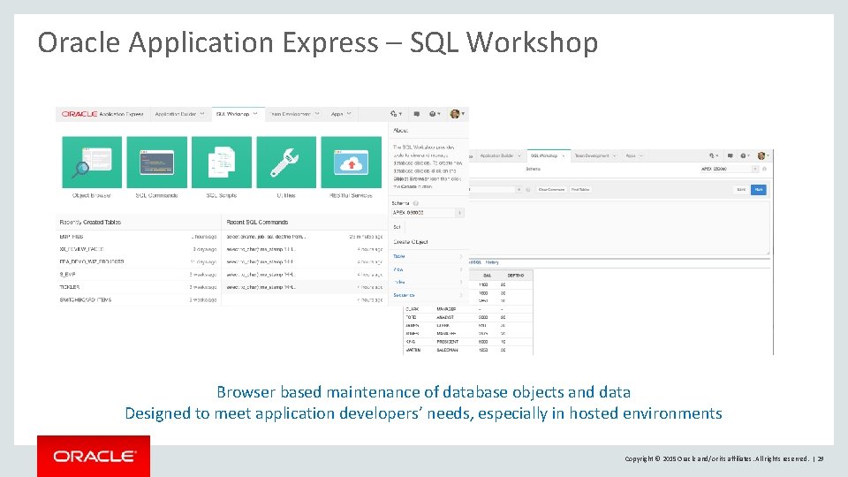Open the administration menu icon in the front window

click(396, 114)
